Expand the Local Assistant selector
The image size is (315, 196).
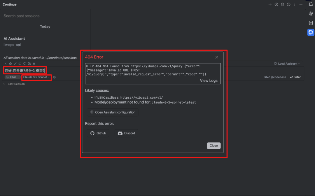point(287,64)
